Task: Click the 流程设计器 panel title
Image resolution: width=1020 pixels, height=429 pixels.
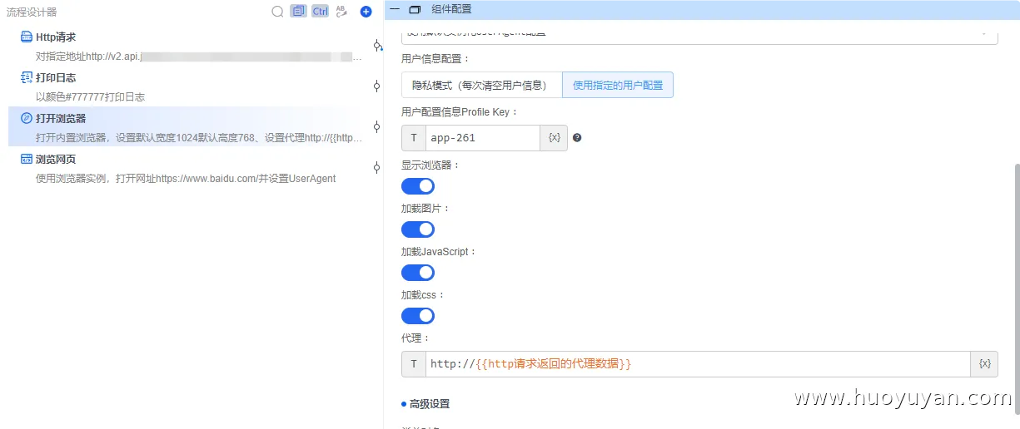Action: coord(32,12)
